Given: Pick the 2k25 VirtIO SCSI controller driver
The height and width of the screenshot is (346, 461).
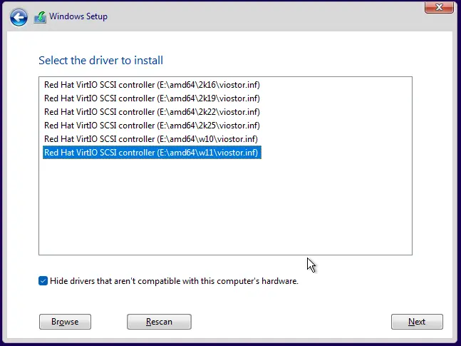Looking at the screenshot, I should (152, 126).
